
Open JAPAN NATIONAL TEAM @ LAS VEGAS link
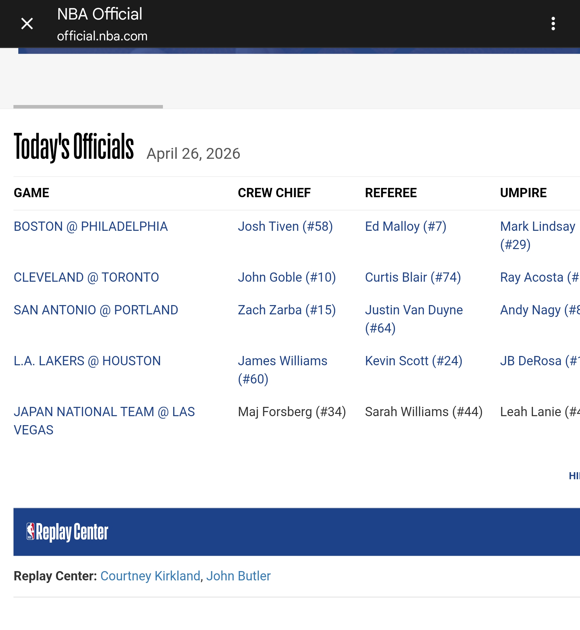click(104, 421)
